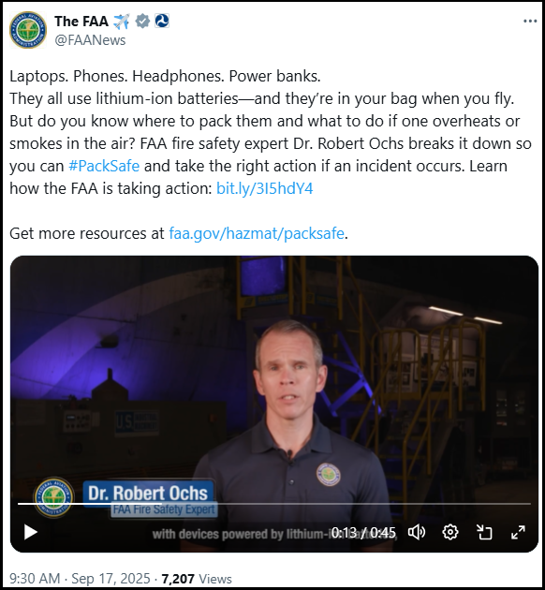Click the 7,207 Views count
Screen dimensions: 545x590
coord(197,579)
